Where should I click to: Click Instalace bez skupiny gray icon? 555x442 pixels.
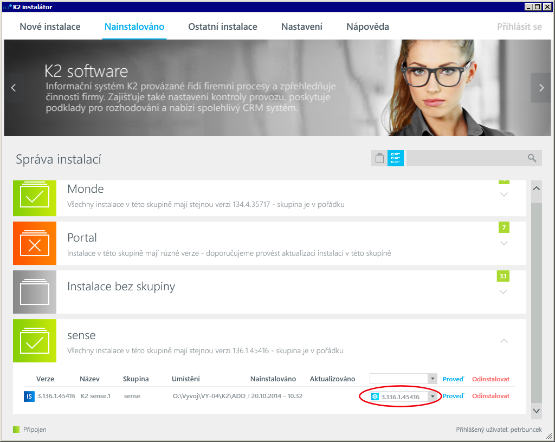pyautogui.click(x=35, y=292)
